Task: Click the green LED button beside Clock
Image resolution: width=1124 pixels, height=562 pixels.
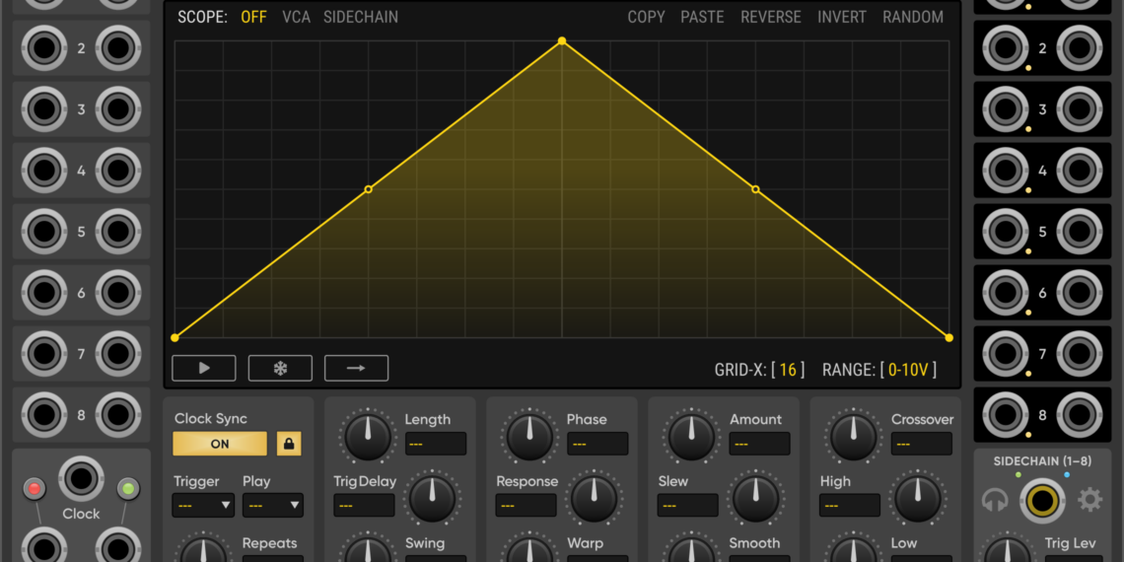Action: click(127, 489)
